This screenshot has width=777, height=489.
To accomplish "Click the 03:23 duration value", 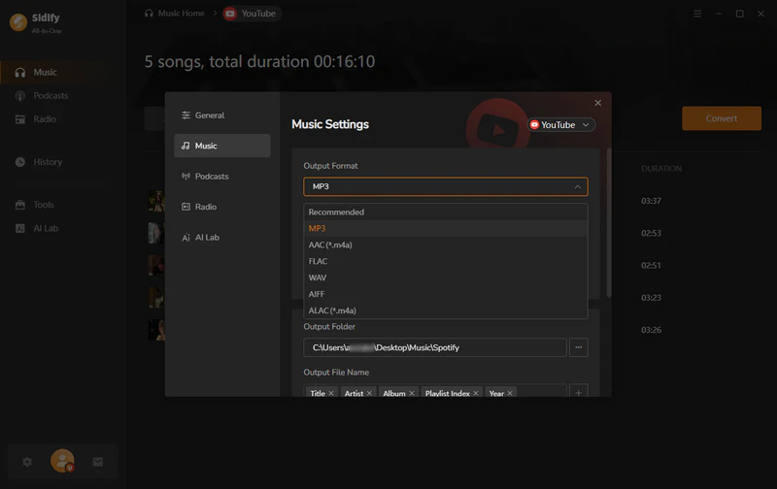I will (x=651, y=298).
